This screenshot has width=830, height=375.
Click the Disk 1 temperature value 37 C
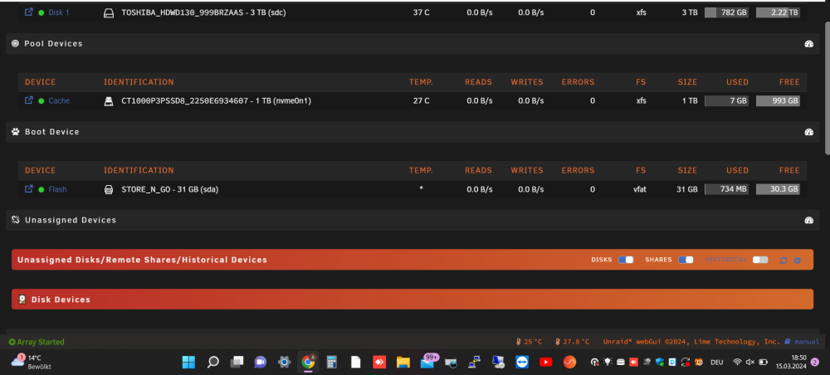coord(421,12)
